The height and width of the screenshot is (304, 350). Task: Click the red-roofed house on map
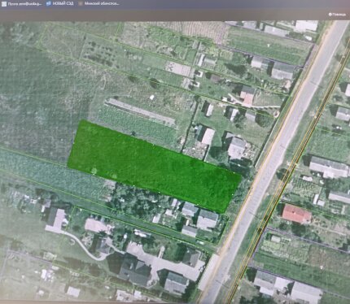click(x=296, y=214)
